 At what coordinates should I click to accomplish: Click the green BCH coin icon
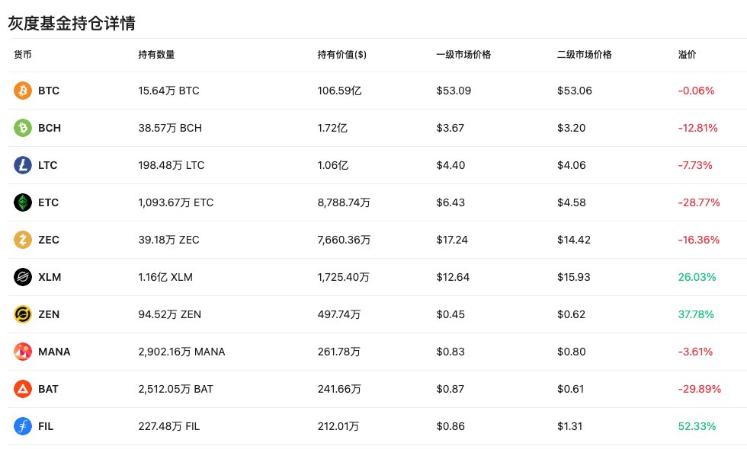pyautogui.click(x=23, y=128)
